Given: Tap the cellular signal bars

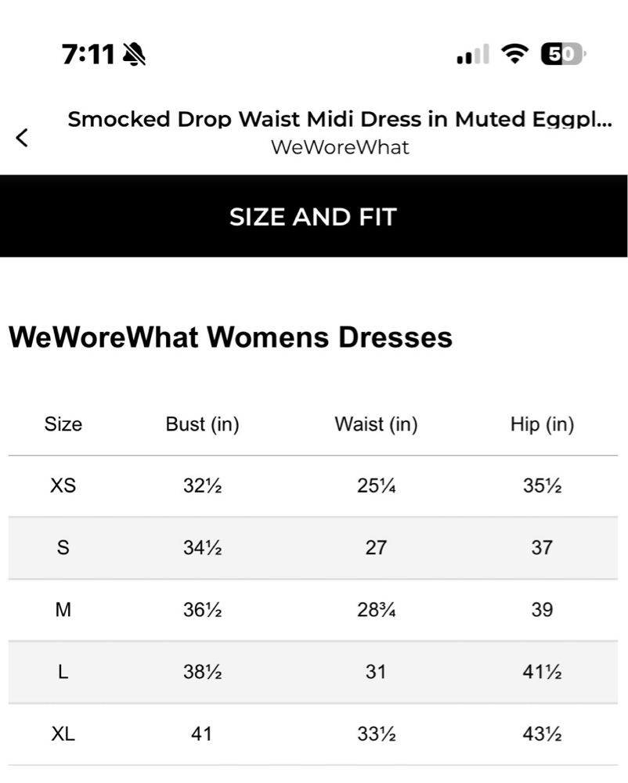Looking at the screenshot, I should click(473, 54).
